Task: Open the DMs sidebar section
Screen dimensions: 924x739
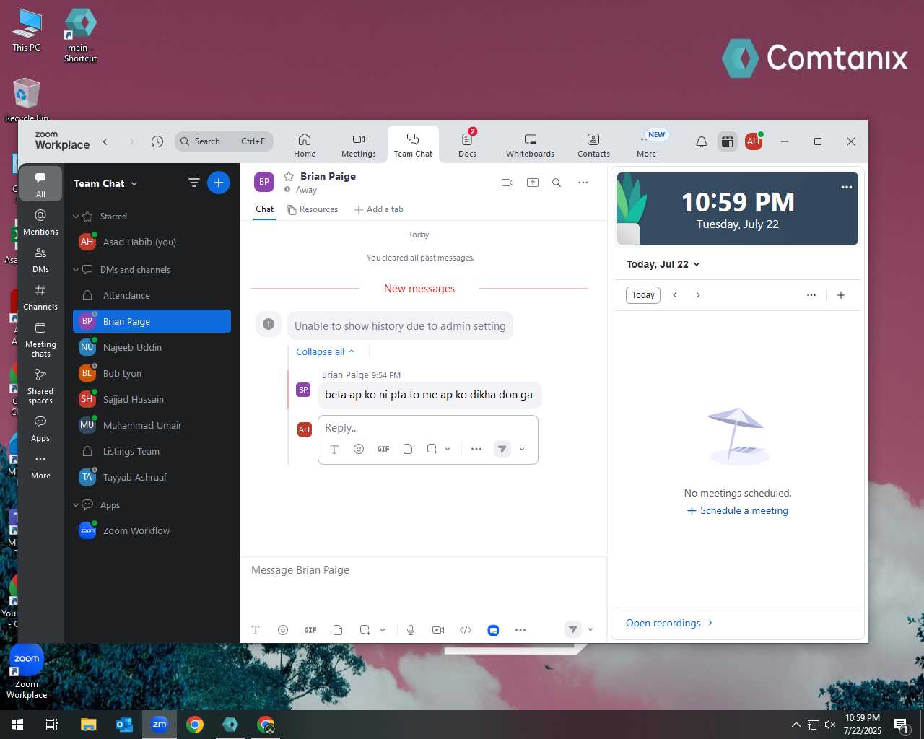Action: (40, 260)
